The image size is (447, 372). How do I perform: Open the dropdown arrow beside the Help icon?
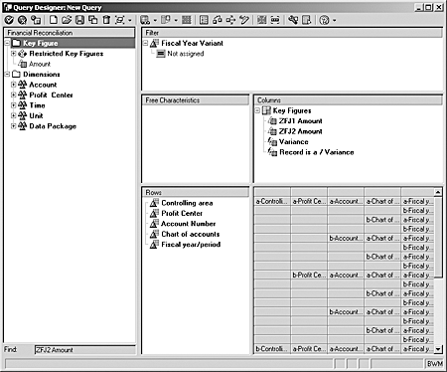coord(335,21)
